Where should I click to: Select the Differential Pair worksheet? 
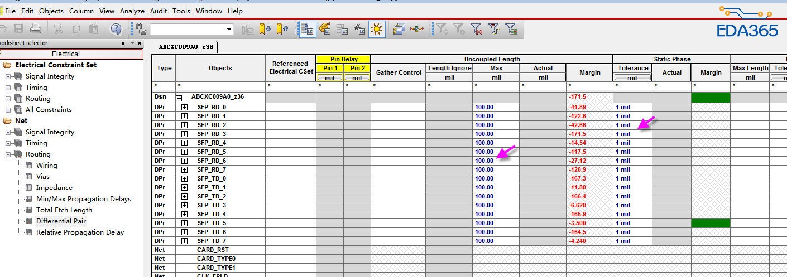[61, 221]
